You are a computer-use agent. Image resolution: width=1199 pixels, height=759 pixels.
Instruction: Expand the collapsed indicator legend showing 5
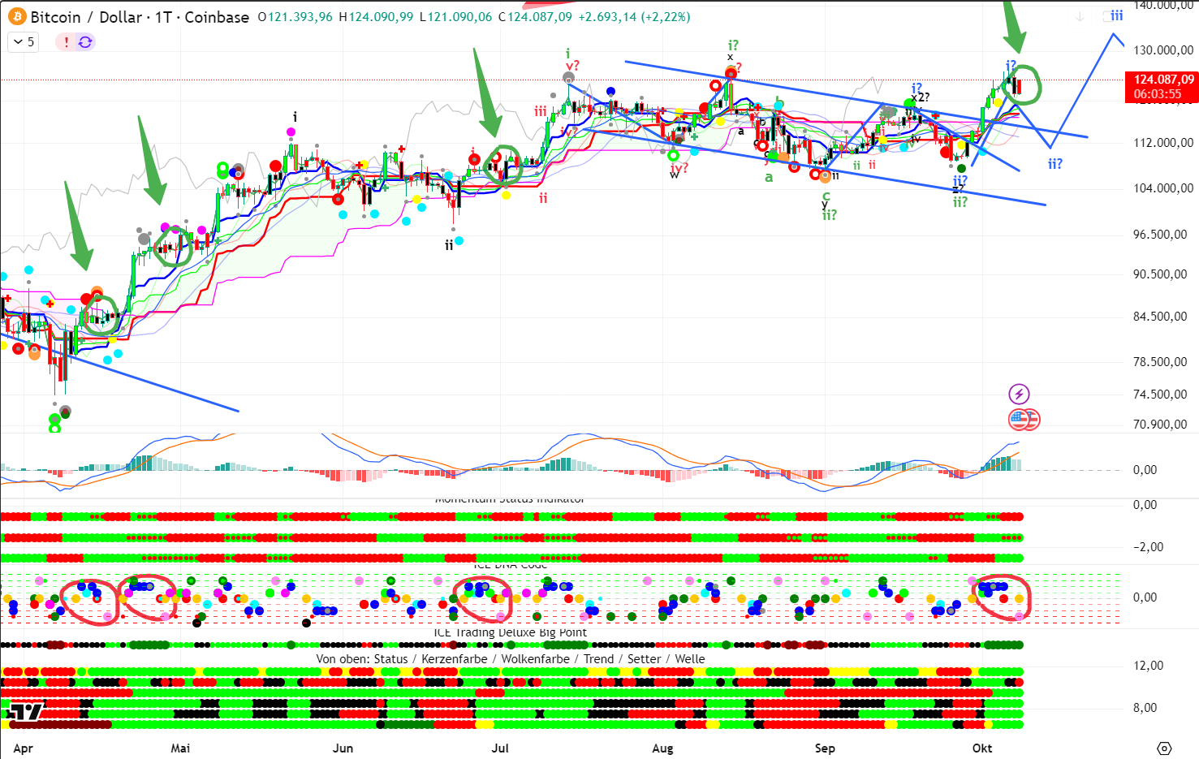point(23,42)
